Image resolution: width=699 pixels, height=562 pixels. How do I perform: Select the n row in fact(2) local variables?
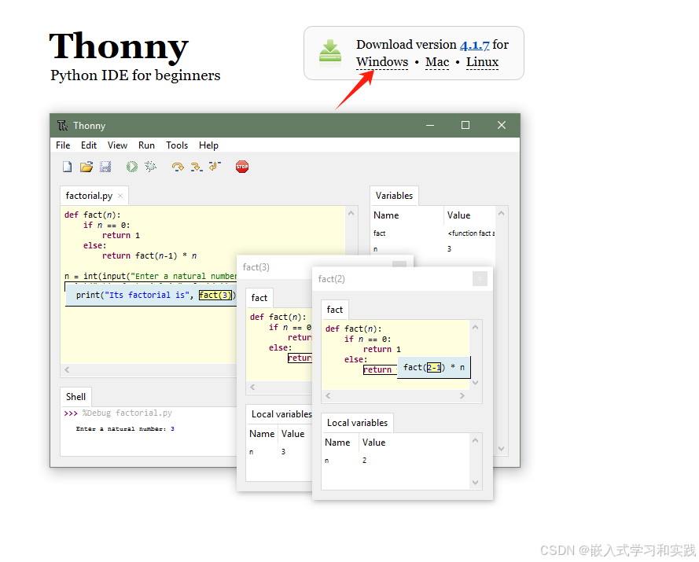click(395, 461)
